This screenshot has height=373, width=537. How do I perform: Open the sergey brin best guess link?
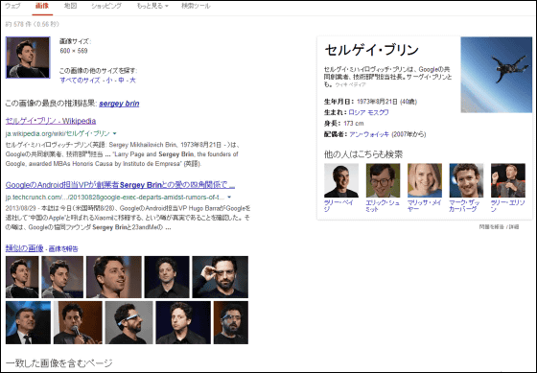click(119, 104)
